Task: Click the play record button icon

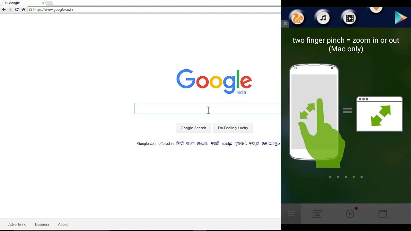Action: point(350,214)
